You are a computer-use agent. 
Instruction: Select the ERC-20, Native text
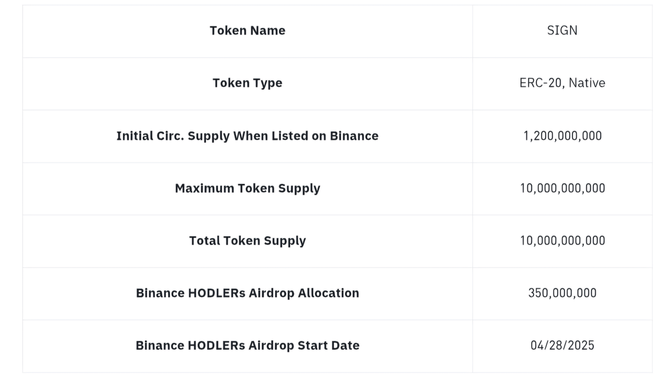coord(562,83)
